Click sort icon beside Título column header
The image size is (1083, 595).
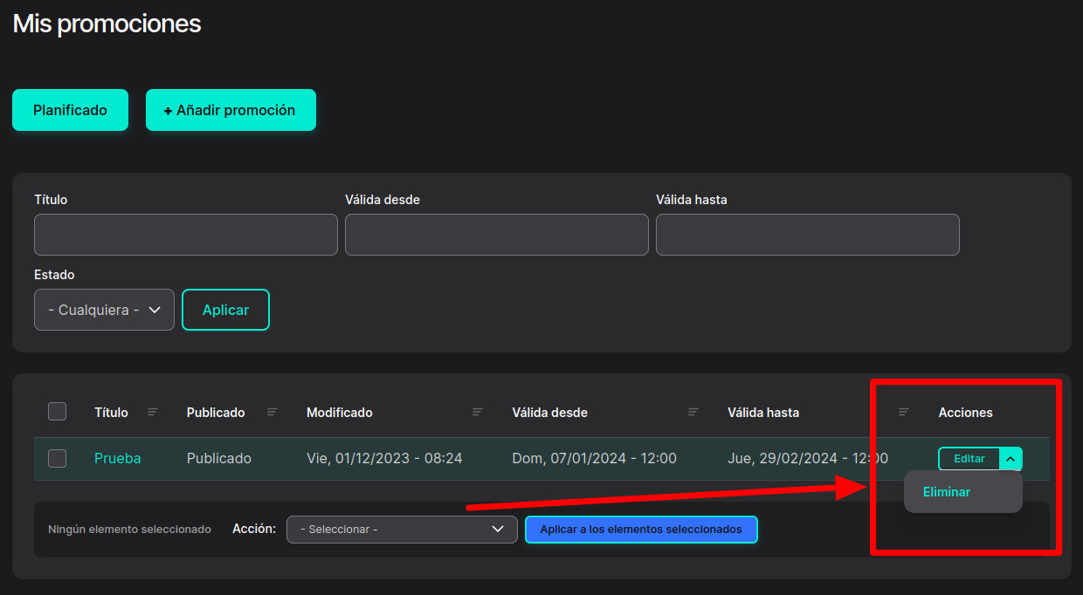coord(153,412)
